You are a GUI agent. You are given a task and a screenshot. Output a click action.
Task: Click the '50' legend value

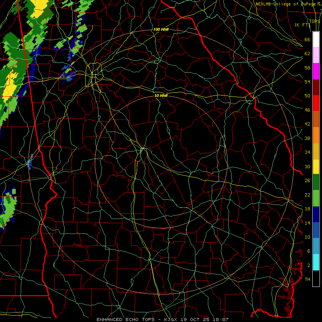point(307,96)
